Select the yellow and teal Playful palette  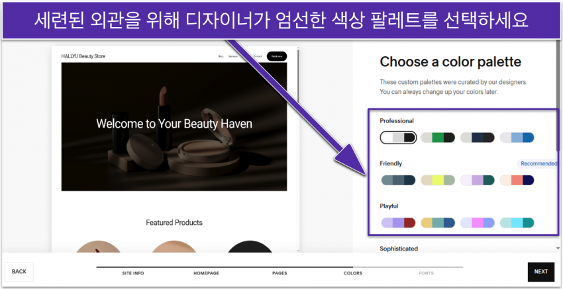coord(437,223)
